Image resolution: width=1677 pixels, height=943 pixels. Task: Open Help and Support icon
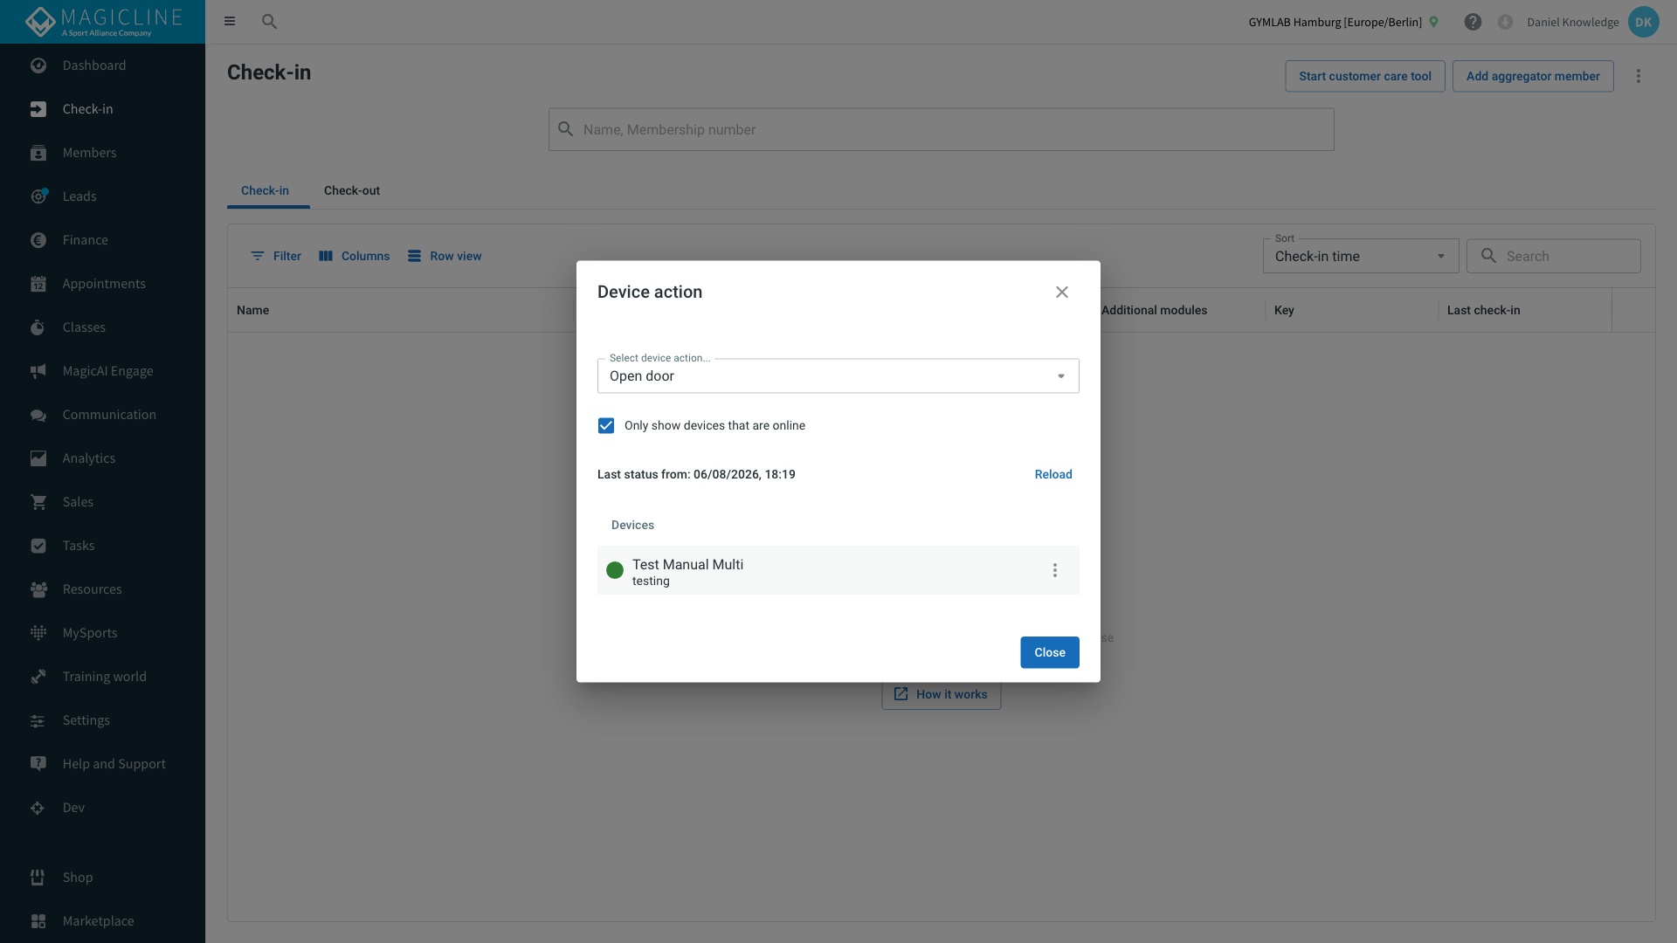tap(38, 764)
